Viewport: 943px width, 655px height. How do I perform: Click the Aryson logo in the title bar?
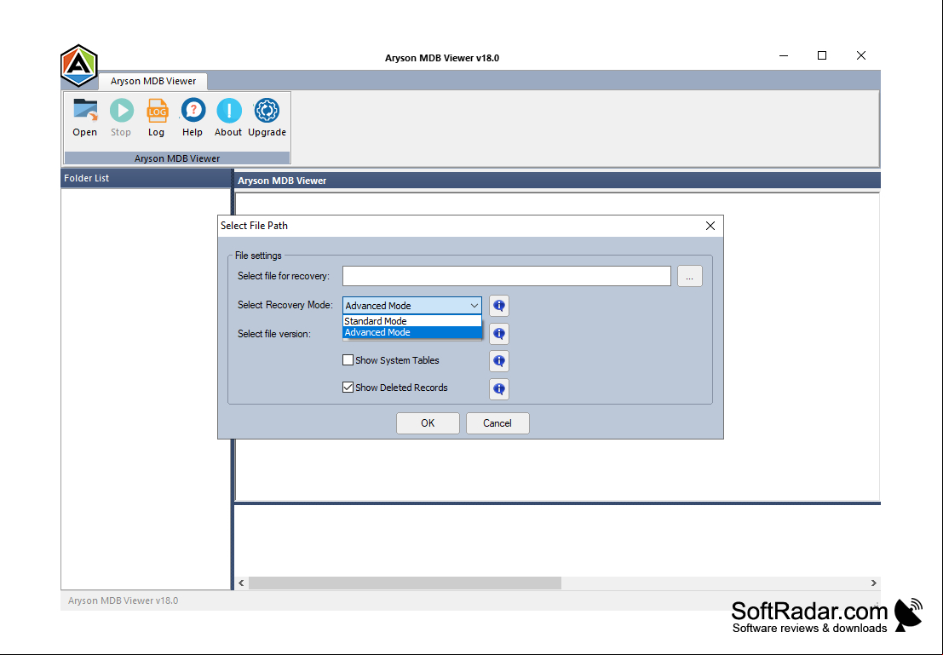[x=78, y=65]
